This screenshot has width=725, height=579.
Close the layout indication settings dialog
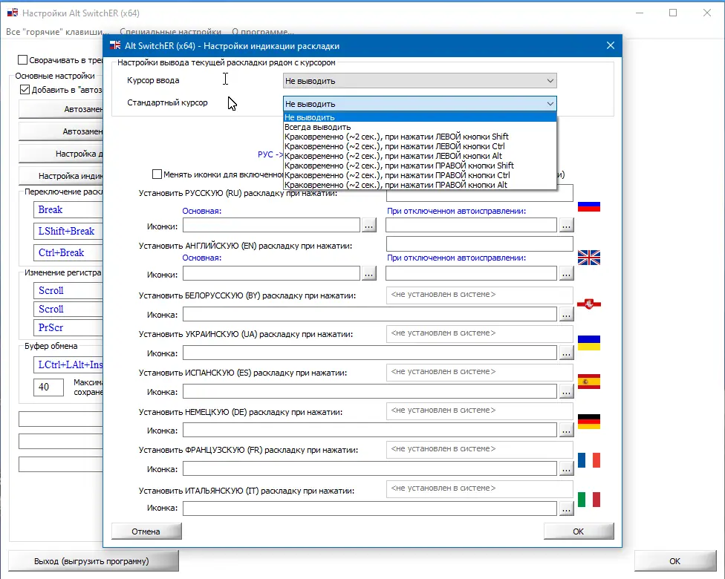(x=611, y=45)
